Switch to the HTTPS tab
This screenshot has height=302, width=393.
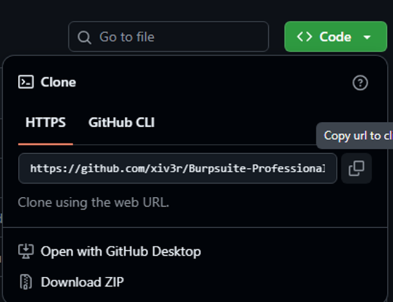pos(46,122)
